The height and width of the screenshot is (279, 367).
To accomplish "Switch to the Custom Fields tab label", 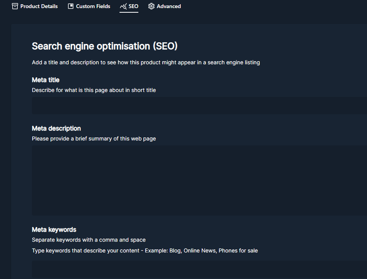I will coord(93,6).
